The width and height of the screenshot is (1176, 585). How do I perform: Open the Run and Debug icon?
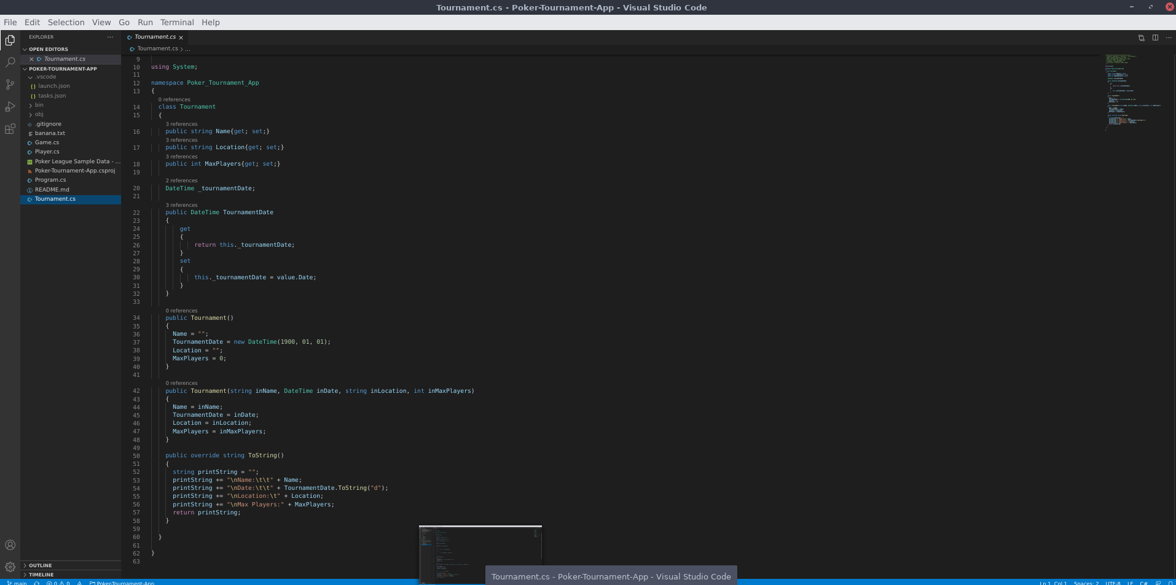pyautogui.click(x=10, y=107)
